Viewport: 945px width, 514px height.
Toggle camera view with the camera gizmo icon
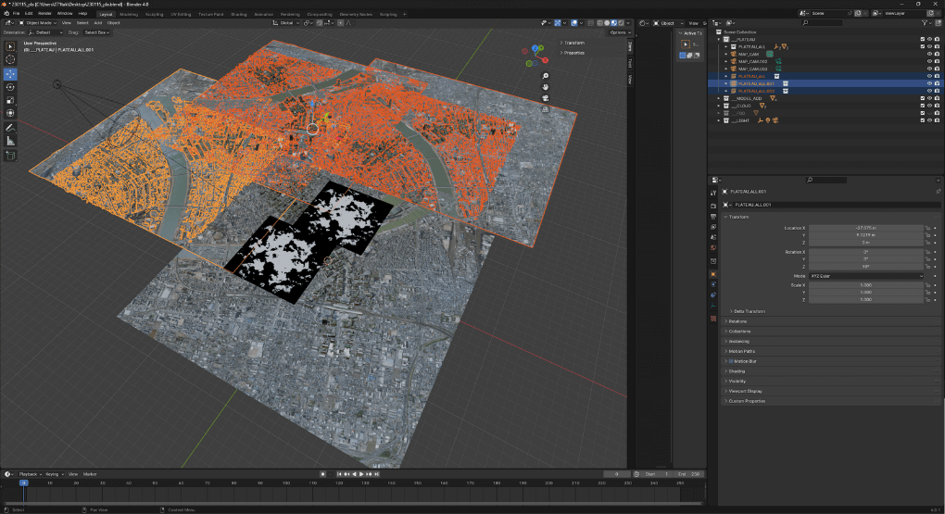(x=546, y=98)
